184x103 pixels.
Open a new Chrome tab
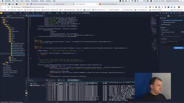pos(123,4)
